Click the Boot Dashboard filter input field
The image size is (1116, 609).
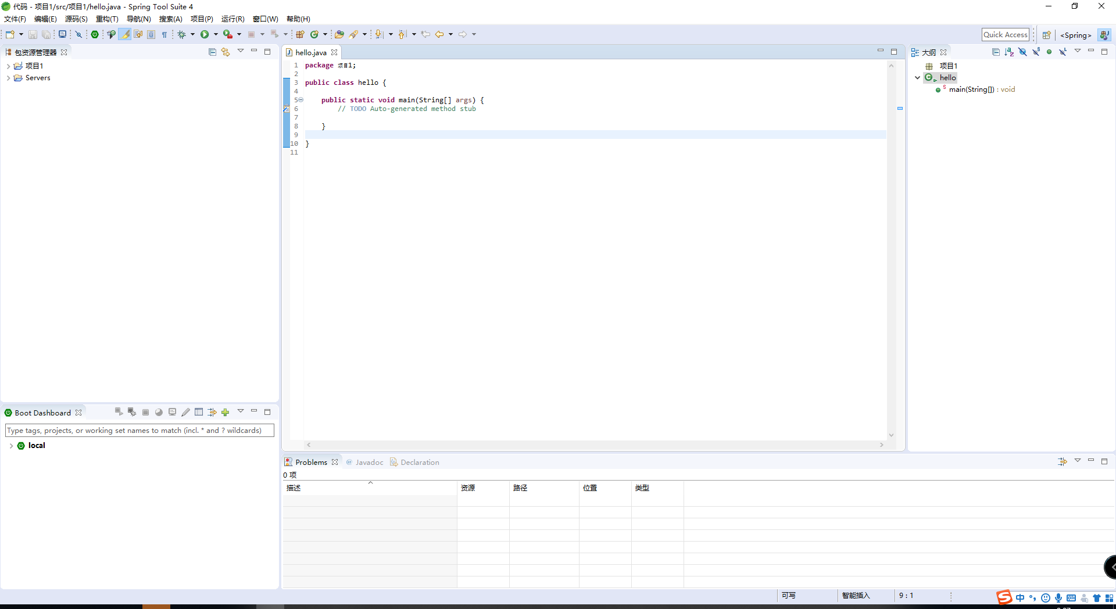coord(139,430)
